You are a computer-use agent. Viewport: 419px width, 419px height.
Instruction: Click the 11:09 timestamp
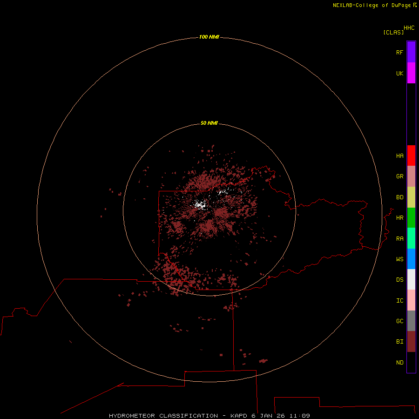pos(300,416)
